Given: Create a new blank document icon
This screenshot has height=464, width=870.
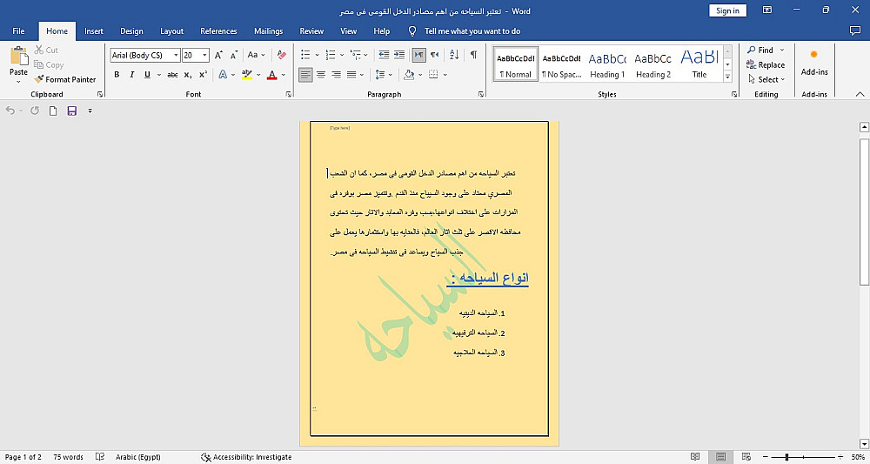Looking at the screenshot, I should (x=53, y=111).
